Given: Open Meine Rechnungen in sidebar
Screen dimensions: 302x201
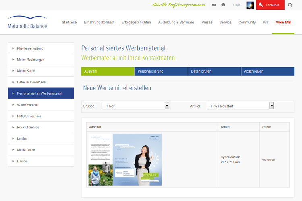Looking at the screenshot, I should [x=41, y=60].
